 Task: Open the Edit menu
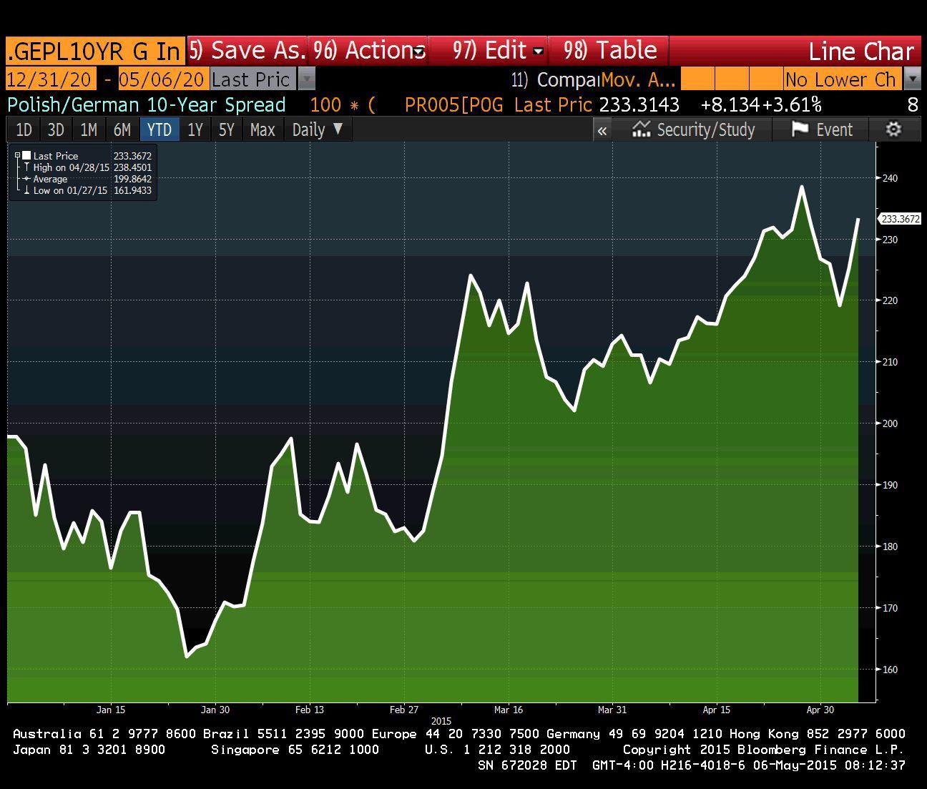(498, 50)
